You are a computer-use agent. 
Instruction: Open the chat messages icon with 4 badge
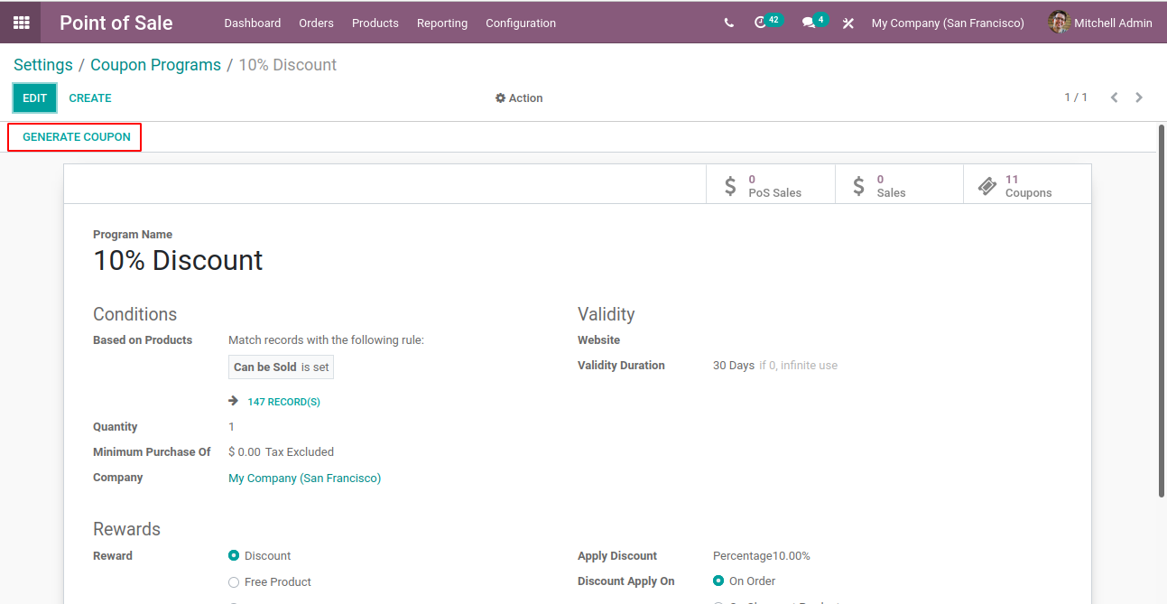814,22
